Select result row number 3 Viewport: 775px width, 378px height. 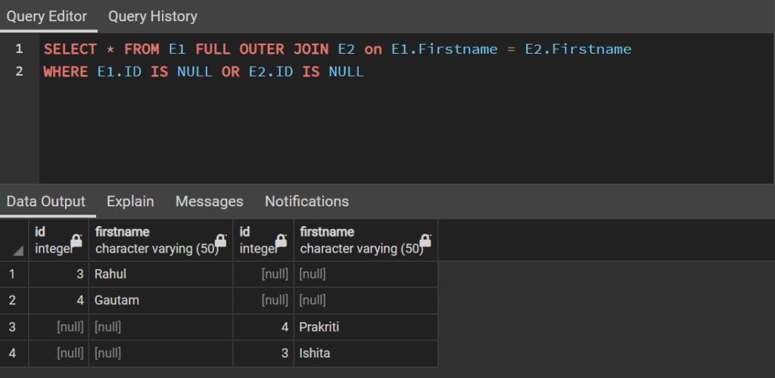coord(14,327)
